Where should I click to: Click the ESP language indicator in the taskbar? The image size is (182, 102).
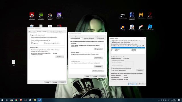(169, 100)
